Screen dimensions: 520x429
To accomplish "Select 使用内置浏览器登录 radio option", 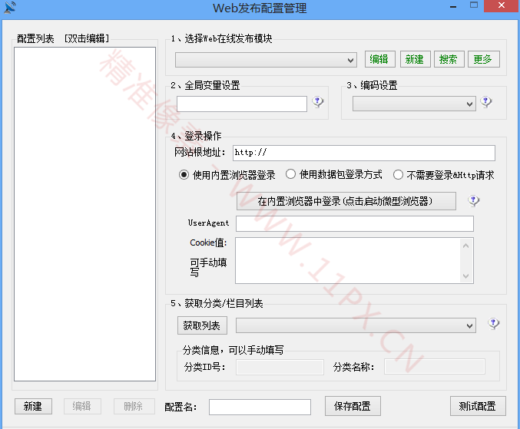I will click(184, 175).
